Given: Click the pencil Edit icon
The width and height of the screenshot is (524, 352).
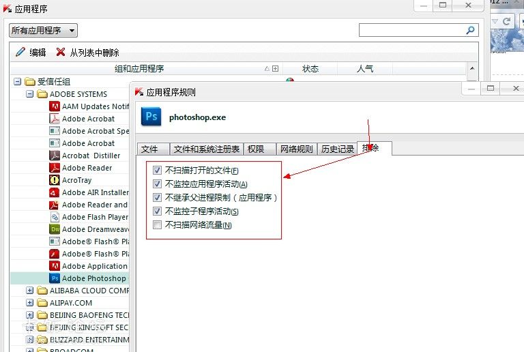Looking at the screenshot, I should [20, 52].
